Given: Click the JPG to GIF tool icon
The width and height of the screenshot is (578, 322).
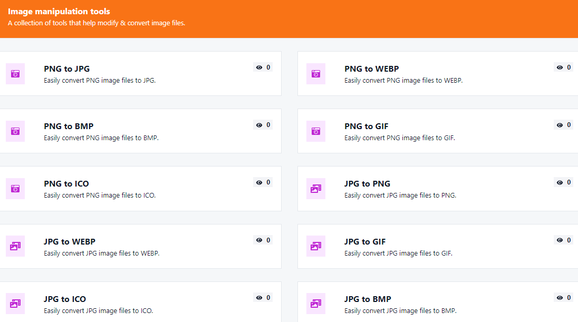Looking at the screenshot, I should click(316, 246).
